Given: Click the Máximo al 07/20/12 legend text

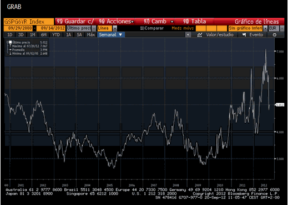Looking at the screenshot, I should tap(26, 46).
